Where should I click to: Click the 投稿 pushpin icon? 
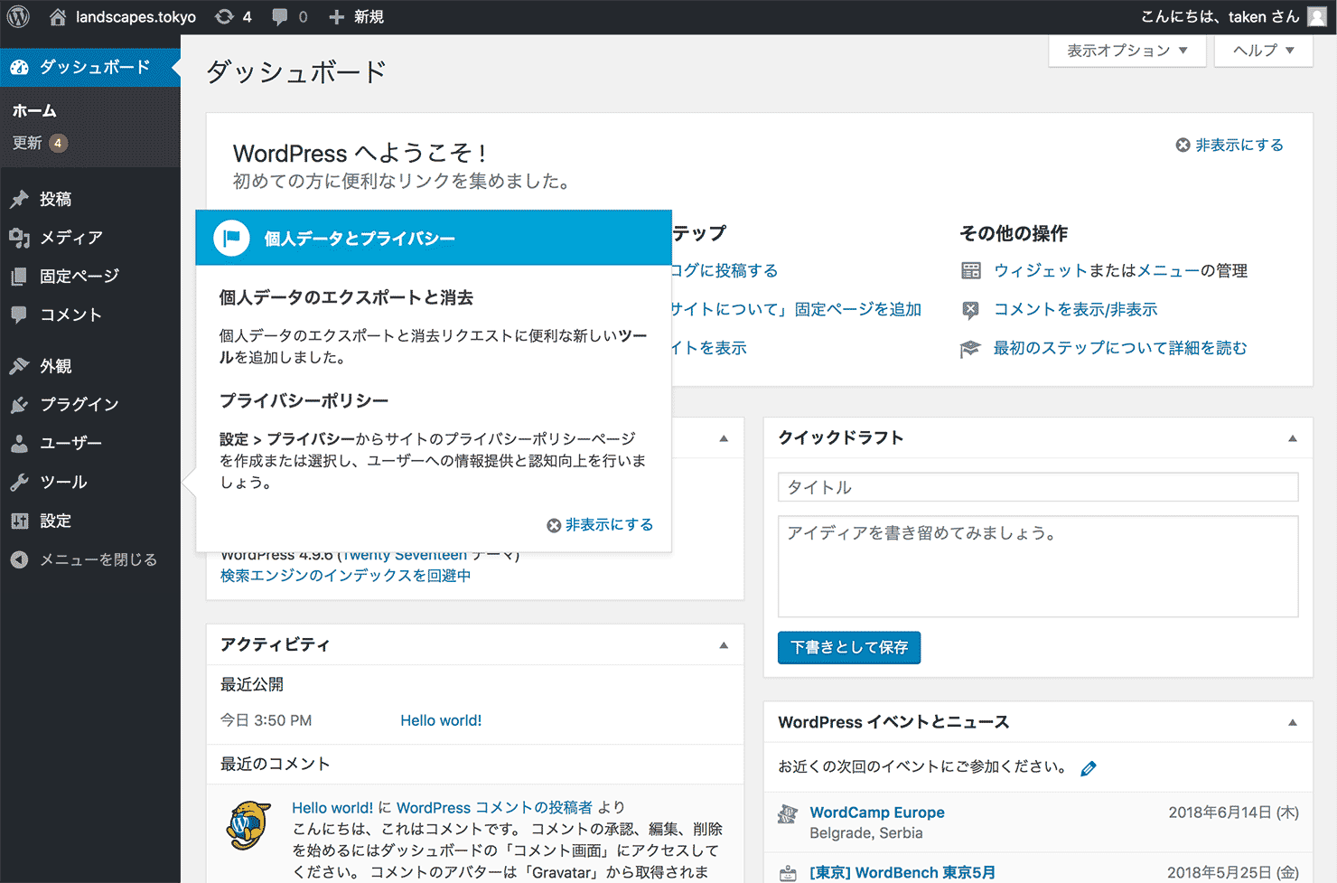(19, 199)
